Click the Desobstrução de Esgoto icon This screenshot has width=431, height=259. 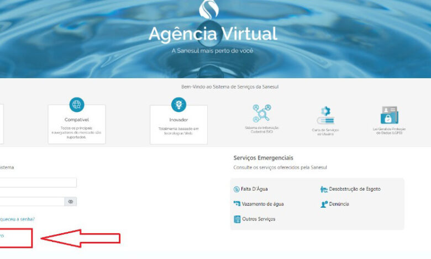324,189
